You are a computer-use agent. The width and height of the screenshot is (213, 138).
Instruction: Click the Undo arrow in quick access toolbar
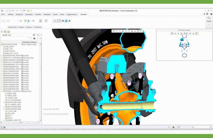pos(13,11)
